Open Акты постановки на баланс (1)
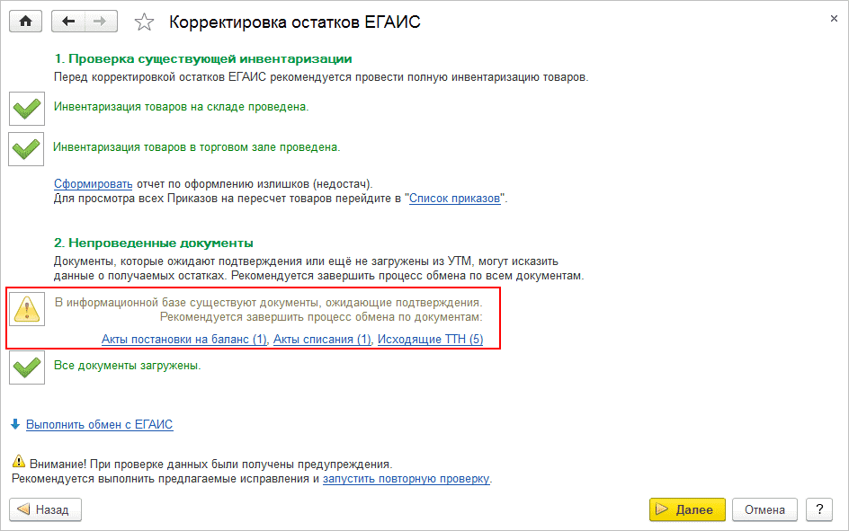 184,340
